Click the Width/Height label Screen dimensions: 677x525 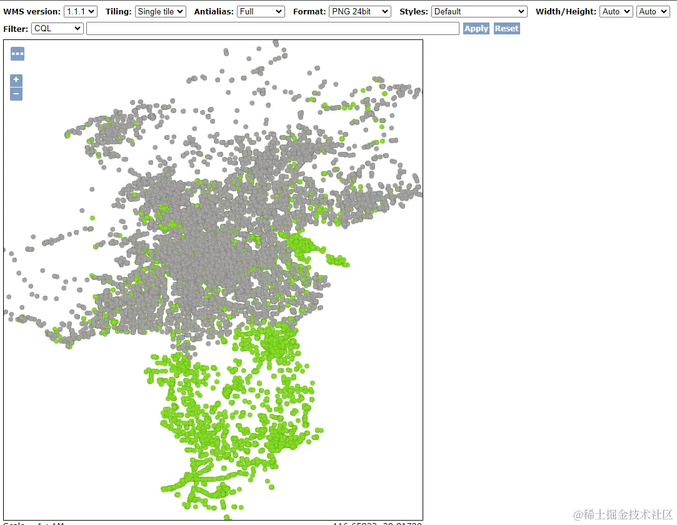566,12
